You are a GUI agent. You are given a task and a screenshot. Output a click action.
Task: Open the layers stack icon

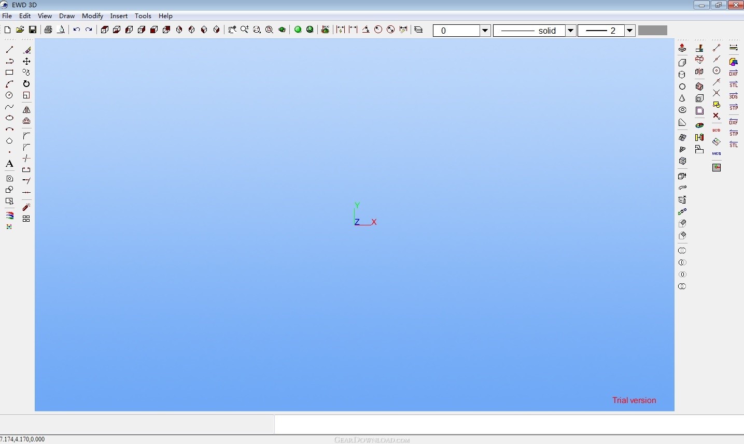pos(419,30)
